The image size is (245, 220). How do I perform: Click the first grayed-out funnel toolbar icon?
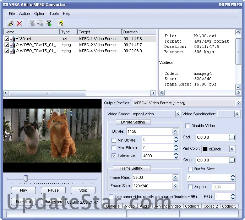click(x=32, y=23)
